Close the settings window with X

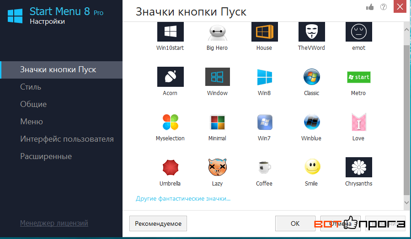(400, 6)
